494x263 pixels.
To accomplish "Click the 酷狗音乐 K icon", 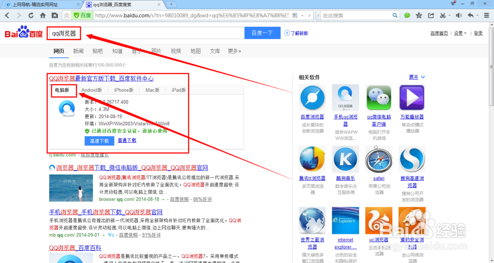I will [346, 159].
